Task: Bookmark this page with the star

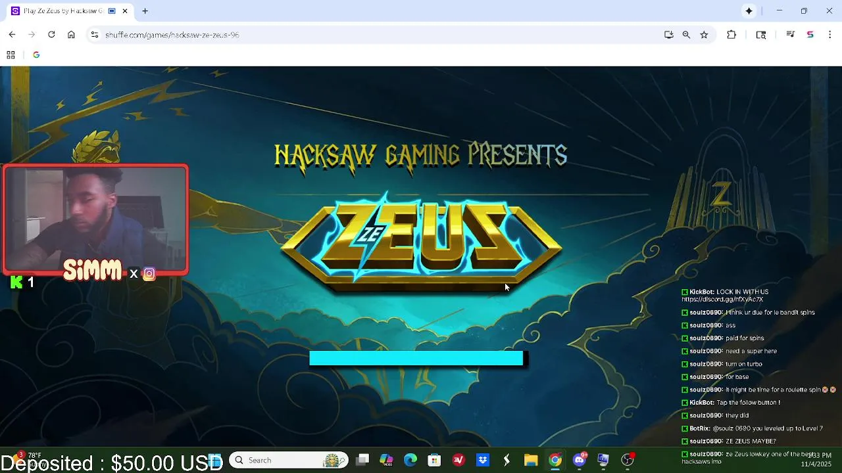Action: tap(704, 35)
